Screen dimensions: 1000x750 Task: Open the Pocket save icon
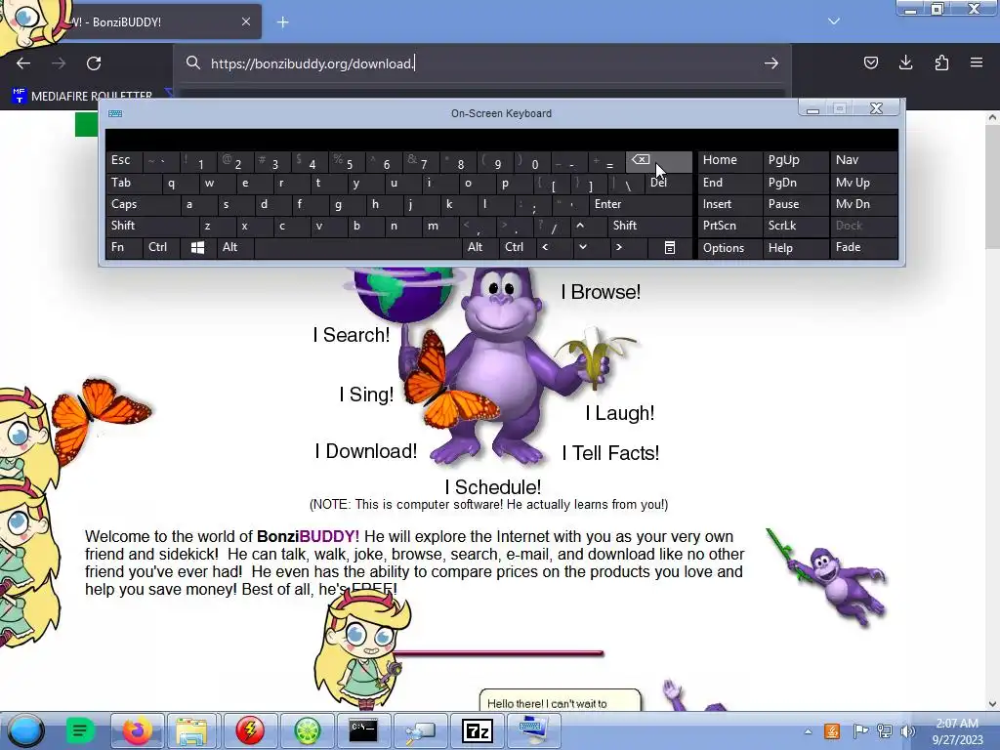(x=870, y=62)
